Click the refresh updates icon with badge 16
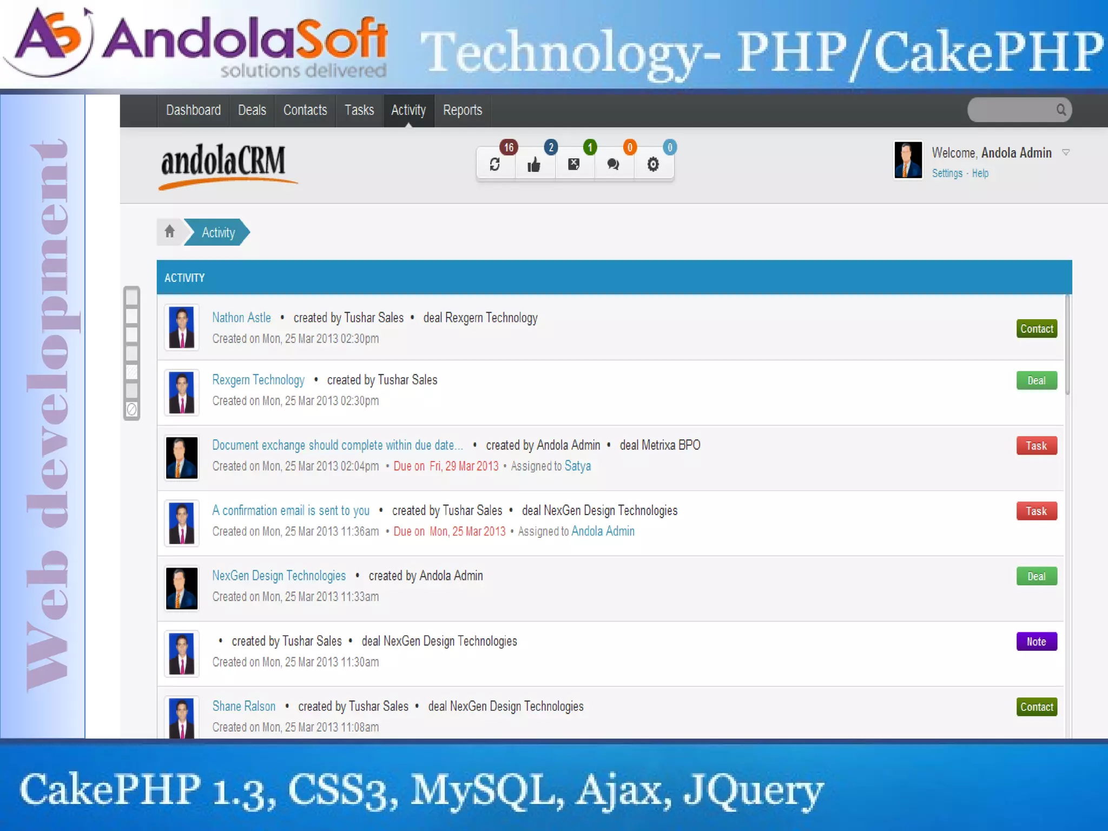The height and width of the screenshot is (831, 1108). [x=494, y=164]
